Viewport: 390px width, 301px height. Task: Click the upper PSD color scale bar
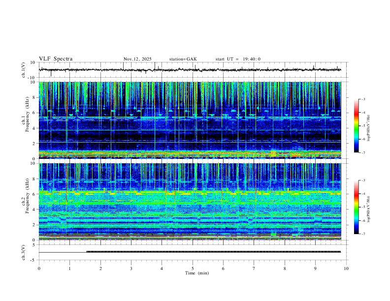[356, 126]
